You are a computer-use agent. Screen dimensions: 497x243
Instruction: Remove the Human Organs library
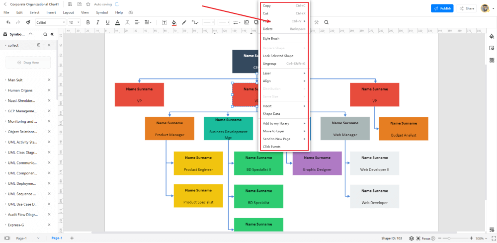(x=49, y=90)
